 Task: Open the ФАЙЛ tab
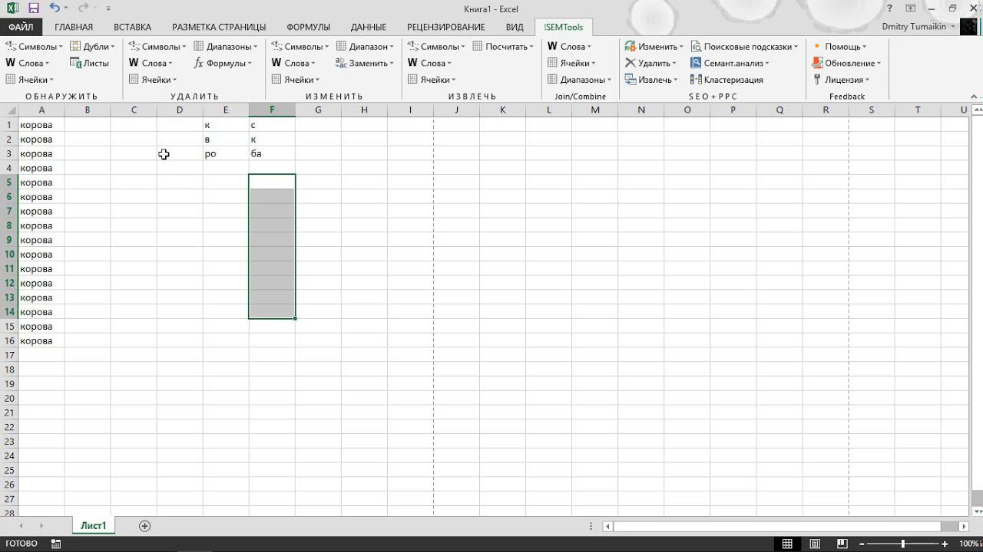click(x=22, y=27)
